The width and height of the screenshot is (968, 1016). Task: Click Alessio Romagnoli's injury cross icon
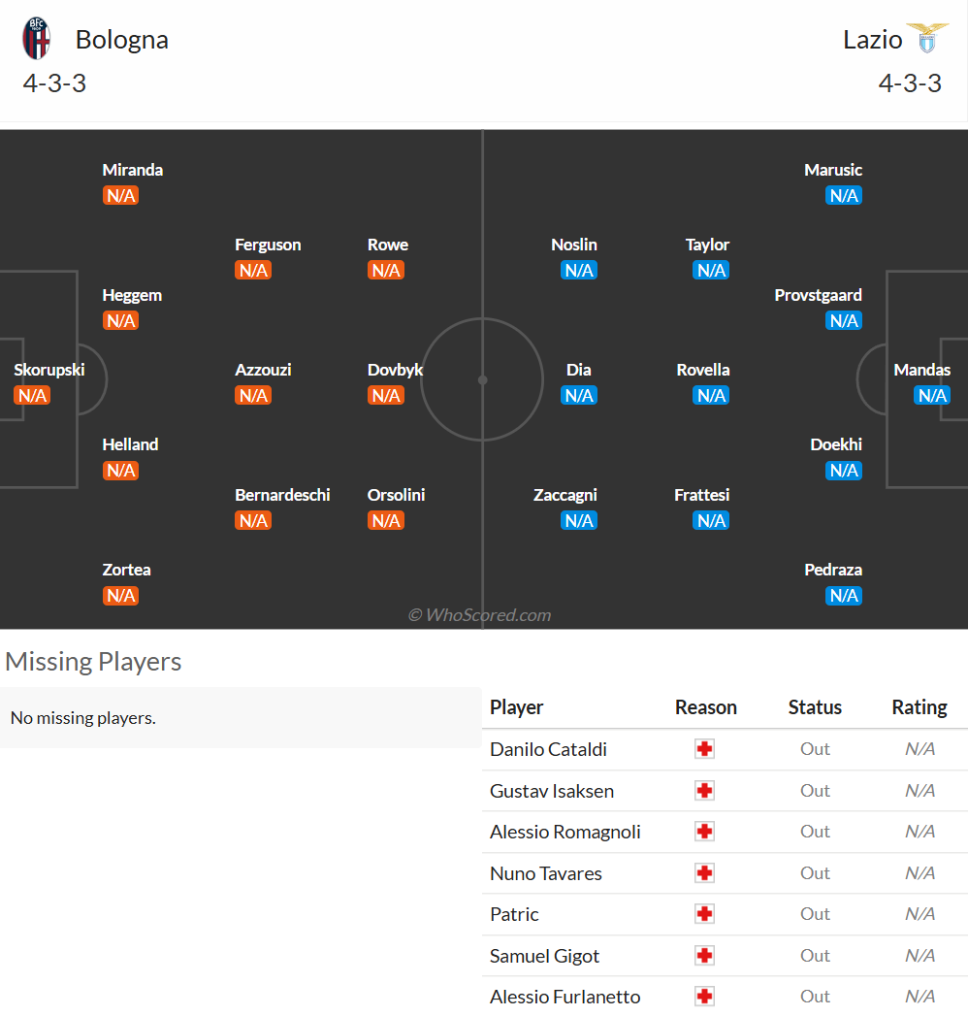point(704,832)
